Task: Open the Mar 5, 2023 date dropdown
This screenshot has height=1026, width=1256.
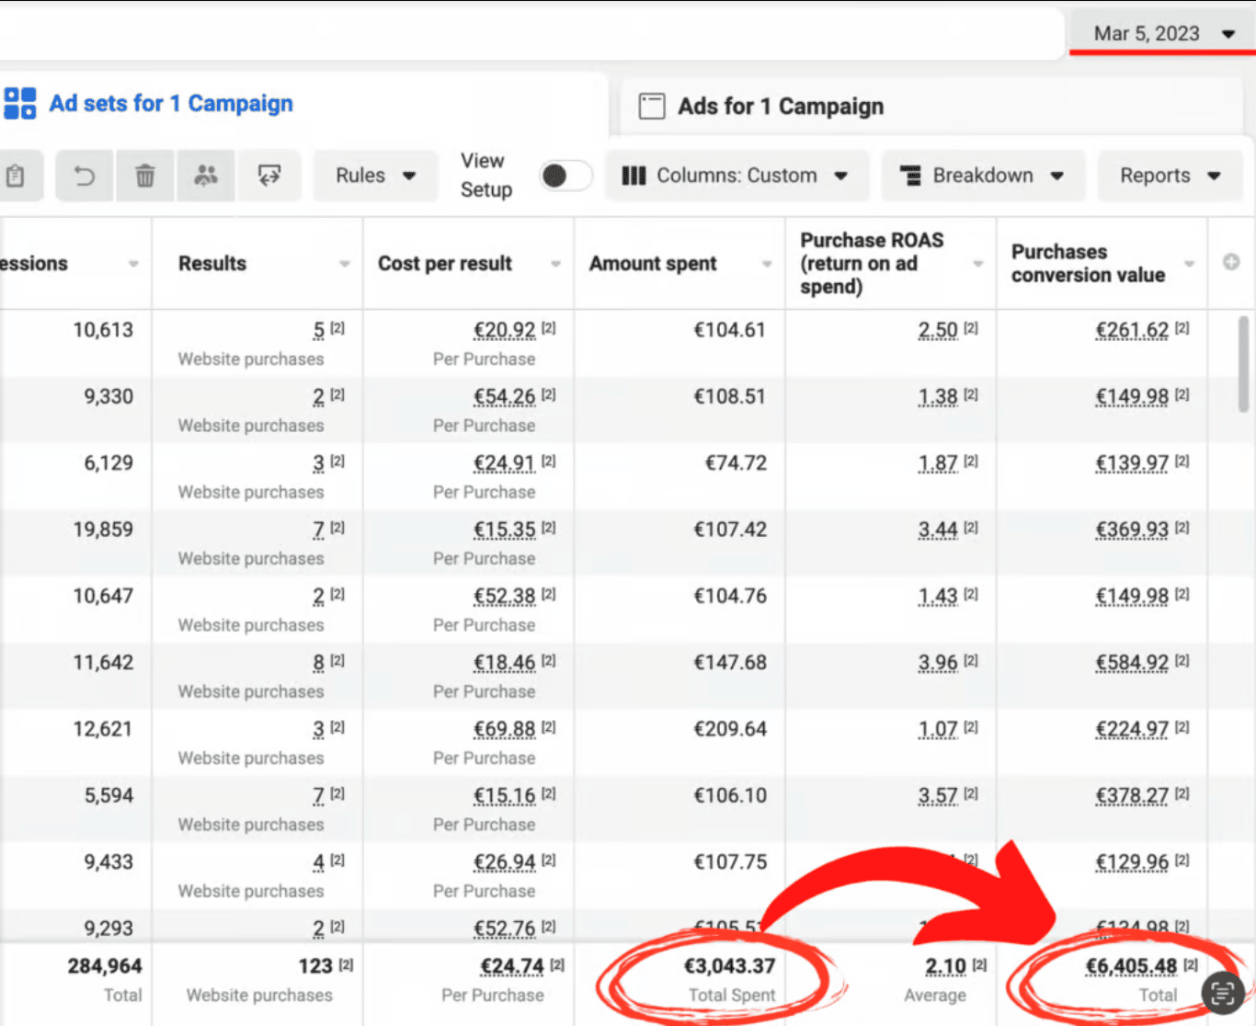Action: pyautogui.click(x=1163, y=34)
